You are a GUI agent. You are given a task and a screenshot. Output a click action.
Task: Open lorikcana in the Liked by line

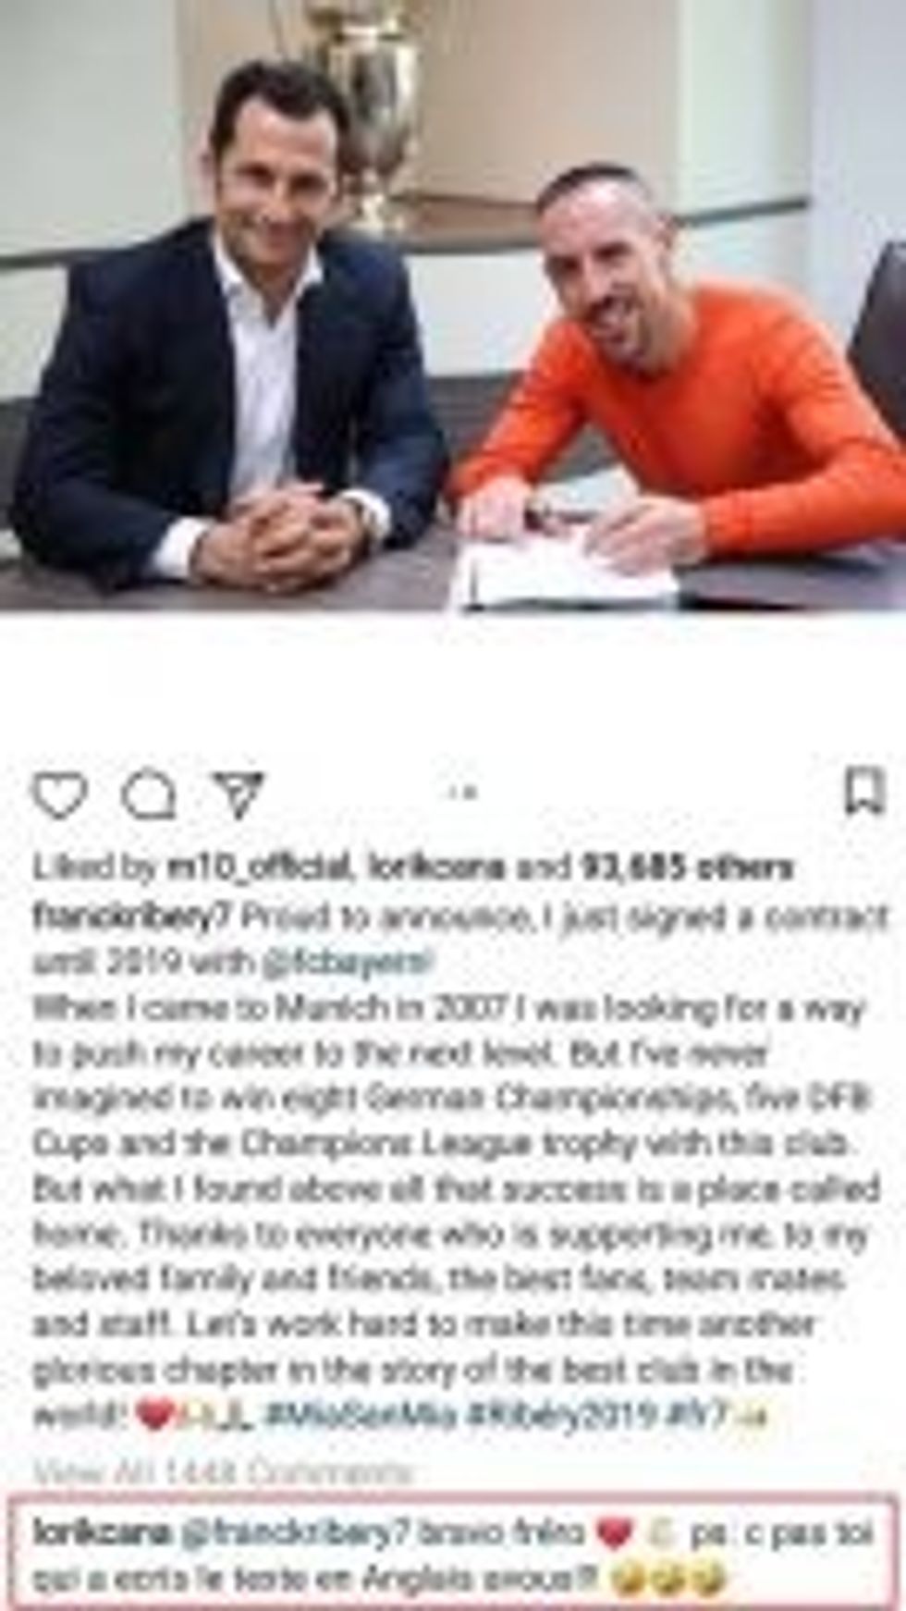click(x=437, y=868)
